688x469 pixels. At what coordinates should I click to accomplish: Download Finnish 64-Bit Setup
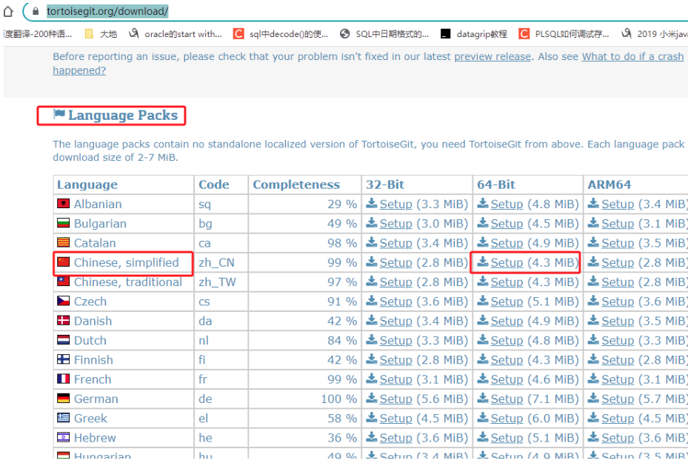click(x=507, y=359)
